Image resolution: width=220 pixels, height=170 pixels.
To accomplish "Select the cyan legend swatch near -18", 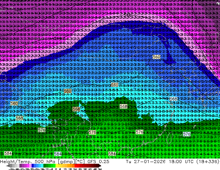I will click(x=42, y=165).
